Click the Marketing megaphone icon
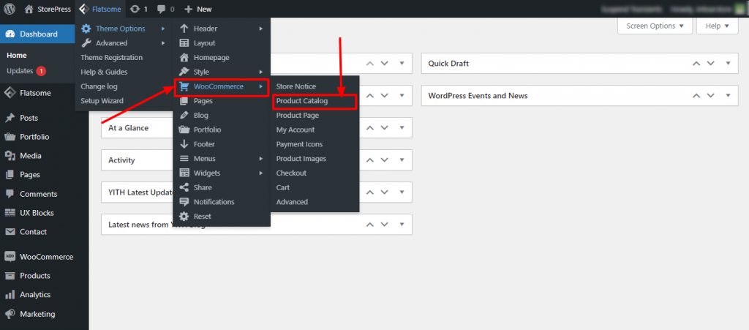 tap(10, 314)
